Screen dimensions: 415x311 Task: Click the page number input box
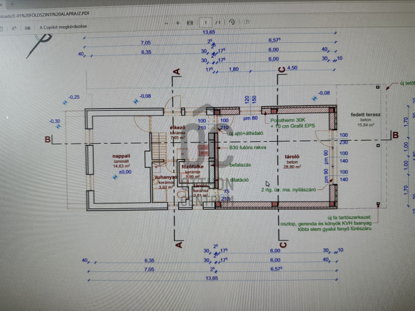(x=206, y=22)
